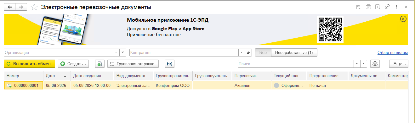This screenshot has height=123, width=415.
Task: Expand the Организация dropdown arrow
Action: 116,53
